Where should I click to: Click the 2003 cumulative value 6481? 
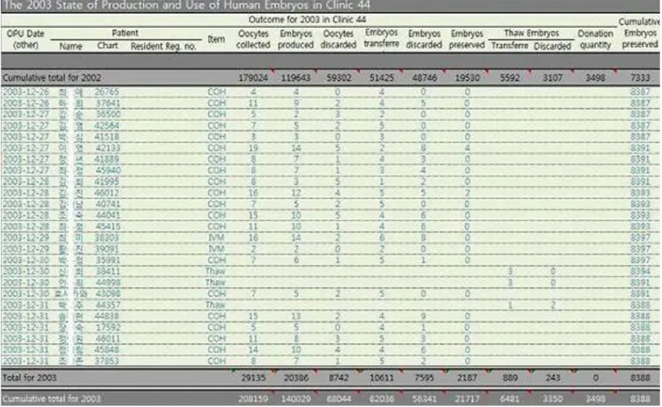click(510, 399)
